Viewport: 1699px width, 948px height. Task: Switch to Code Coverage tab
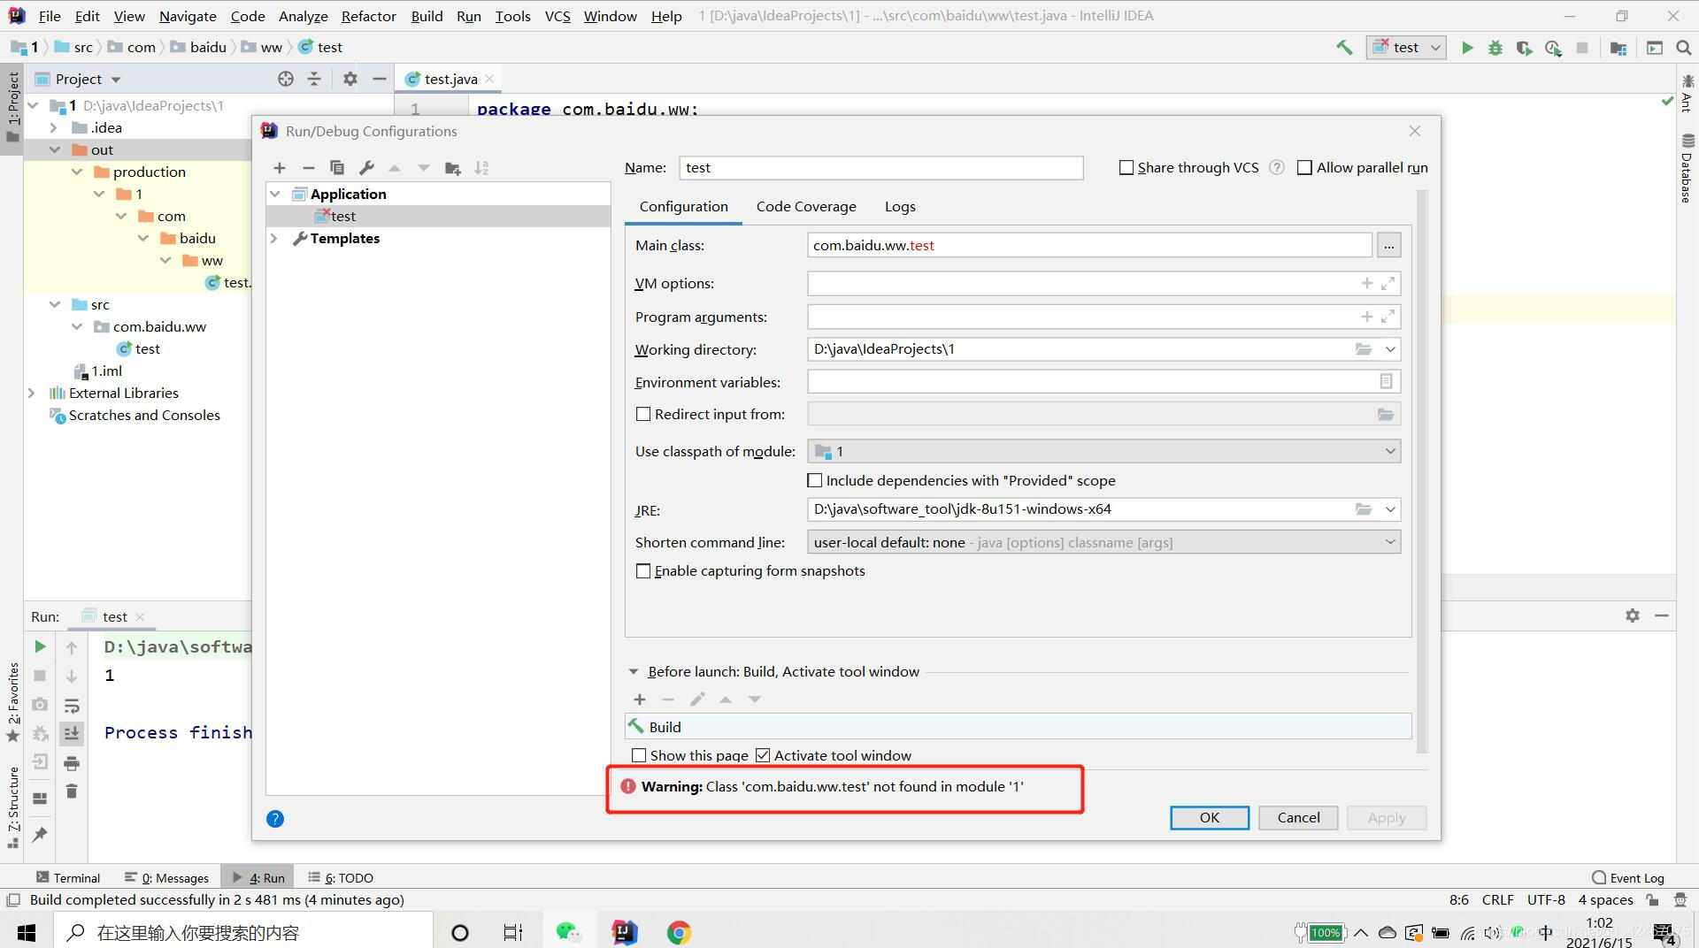click(x=805, y=206)
